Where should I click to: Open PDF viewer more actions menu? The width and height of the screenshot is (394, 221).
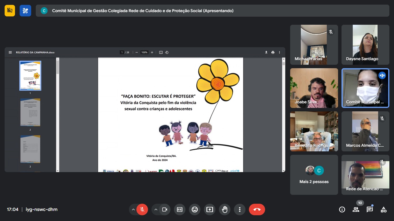click(x=279, y=52)
